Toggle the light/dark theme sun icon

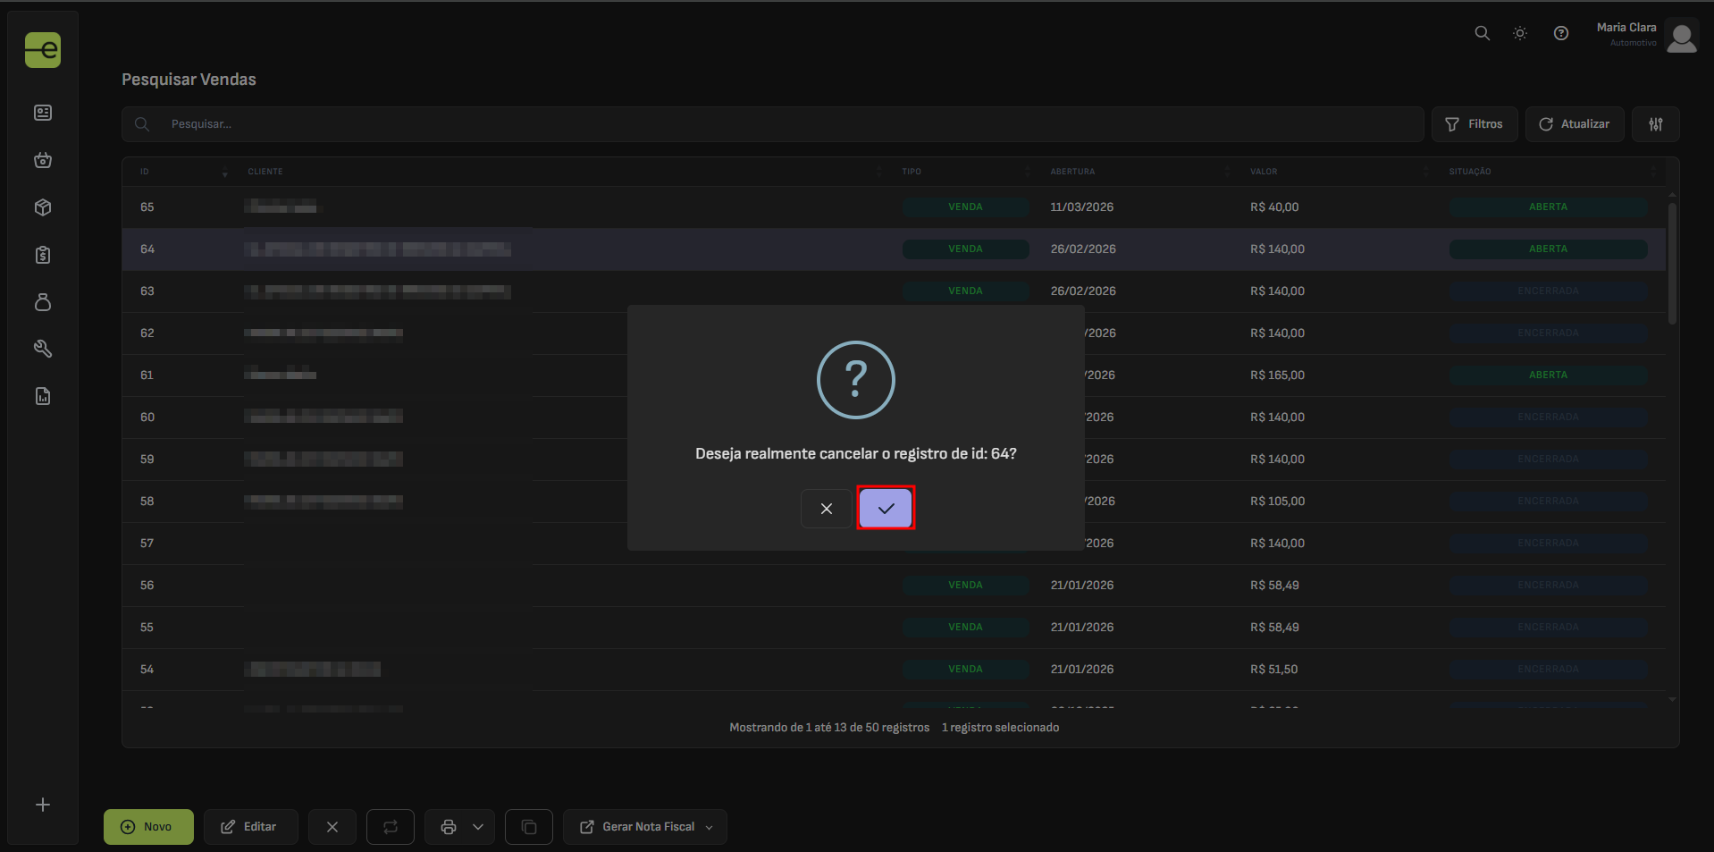[x=1519, y=34]
